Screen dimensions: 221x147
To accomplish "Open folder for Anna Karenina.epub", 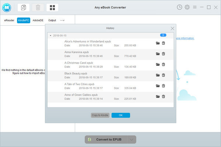I will (158, 54).
